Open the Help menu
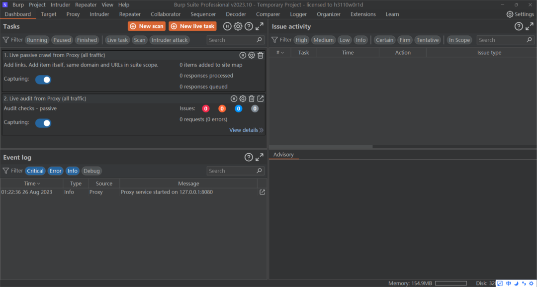 click(x=124, y=5)
